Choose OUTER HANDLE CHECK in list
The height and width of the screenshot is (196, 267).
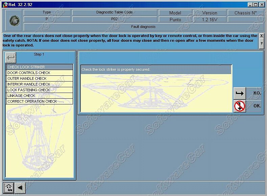(x=39, y=78)
